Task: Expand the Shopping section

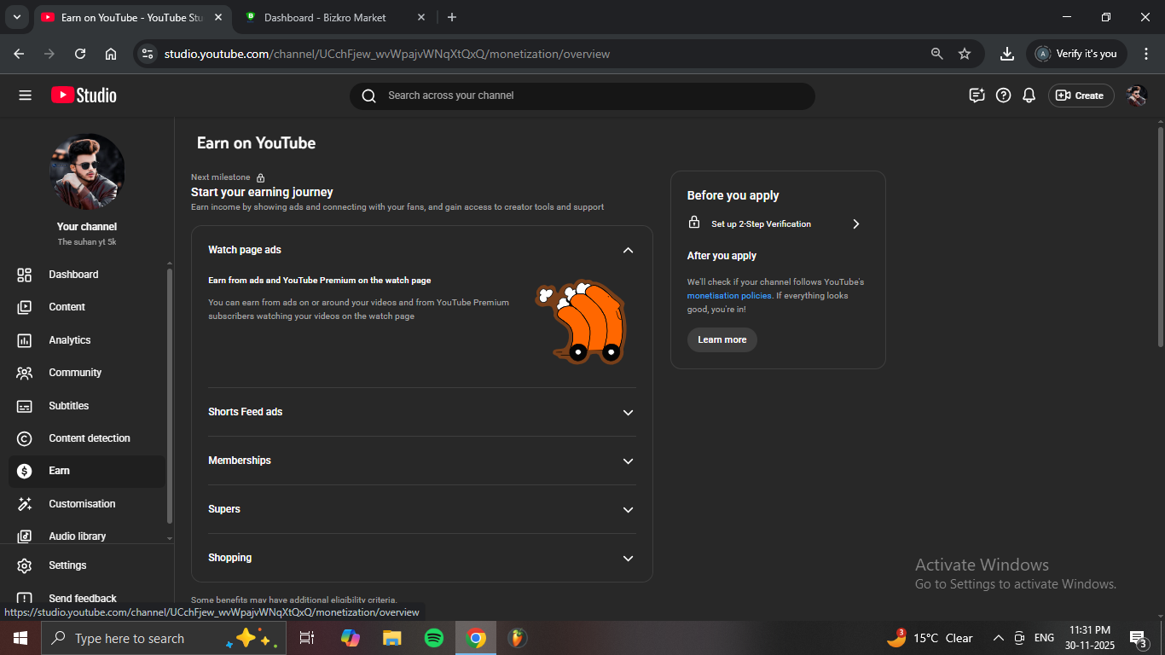Action: point(628,558)
